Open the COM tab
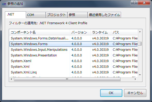This screenshot has width=152, height=102. coord(36,15)
